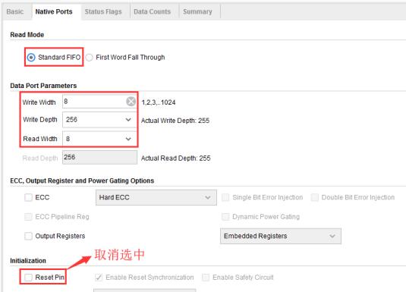Screen dimensions: 406x292
Task: Toggle Enable Reset Synchronization checkbox
Action: tap(99, 278)
